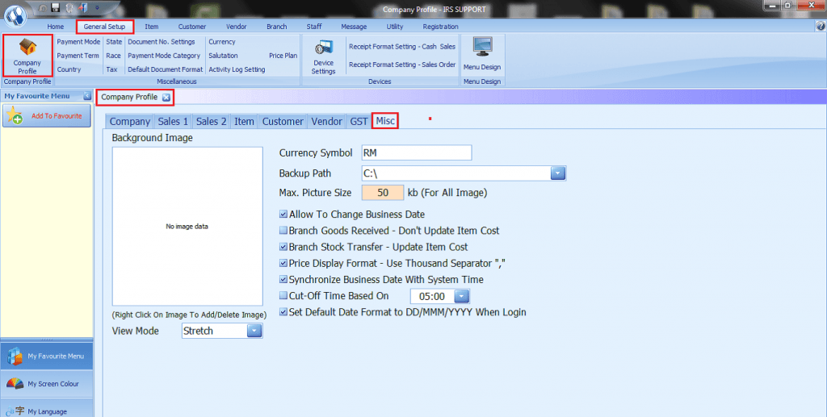
Task: Open My Favourite Menu sidebar section
Action: [46, 356]
